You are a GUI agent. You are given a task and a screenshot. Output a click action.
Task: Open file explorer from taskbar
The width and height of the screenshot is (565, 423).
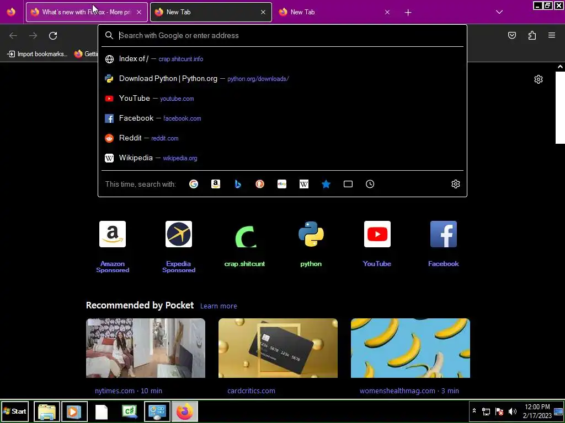[47, 411]
